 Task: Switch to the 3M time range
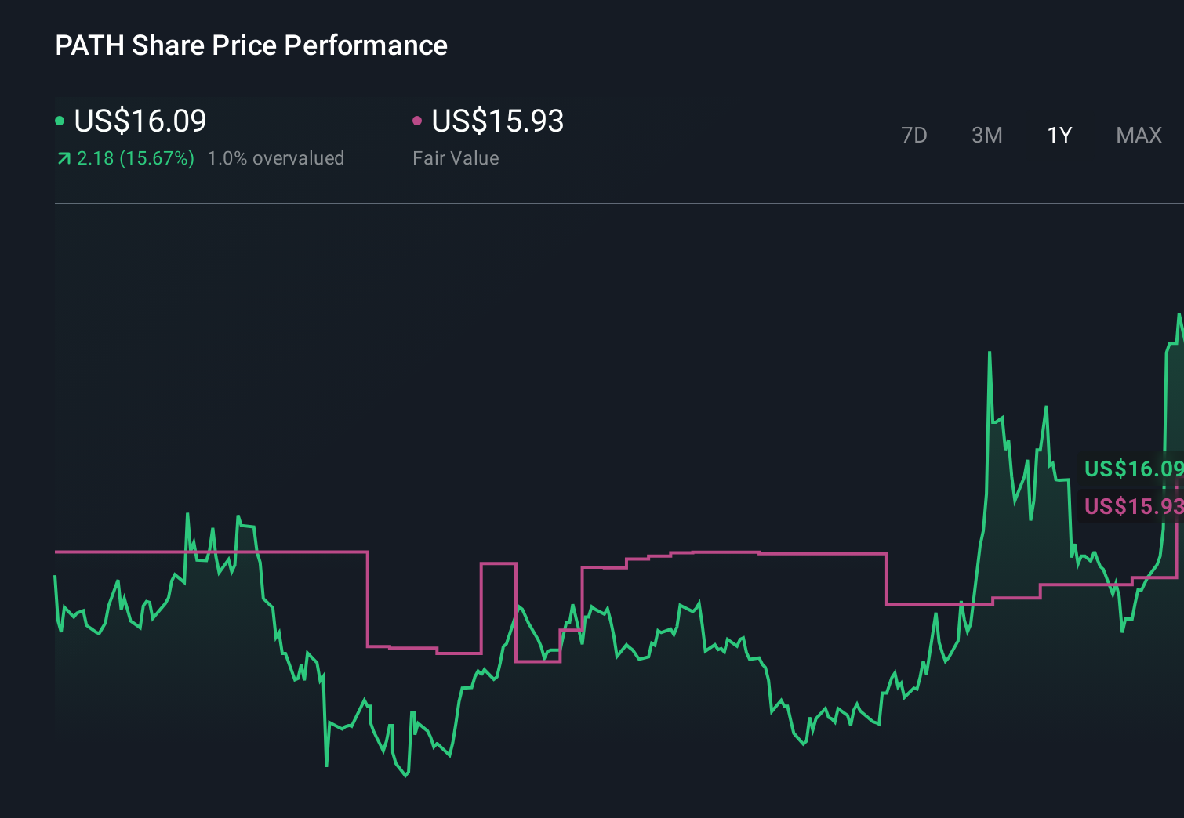point(986,135)
